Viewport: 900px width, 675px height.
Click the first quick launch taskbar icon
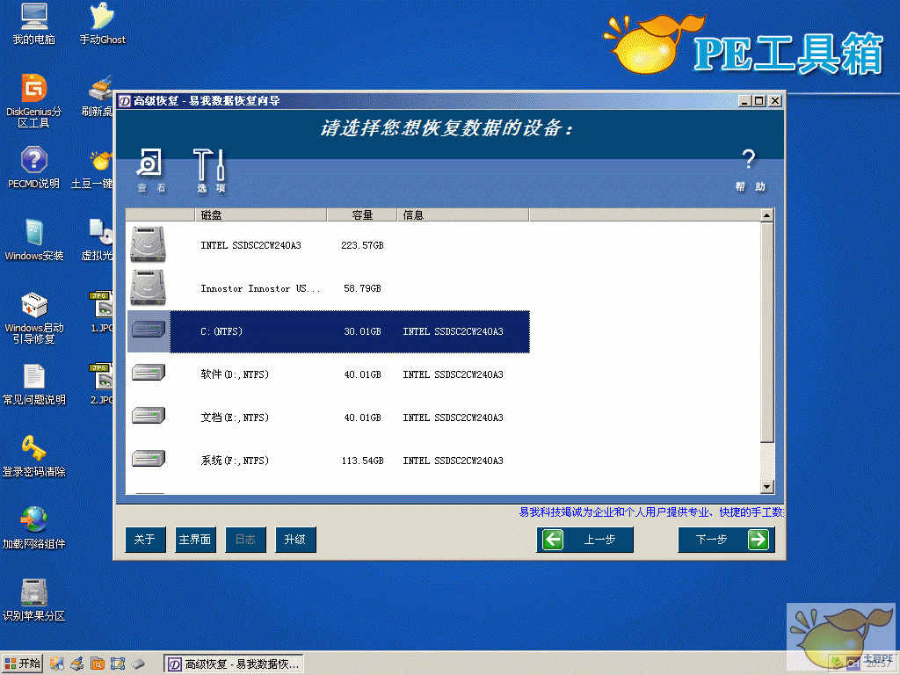pos(56,664)
